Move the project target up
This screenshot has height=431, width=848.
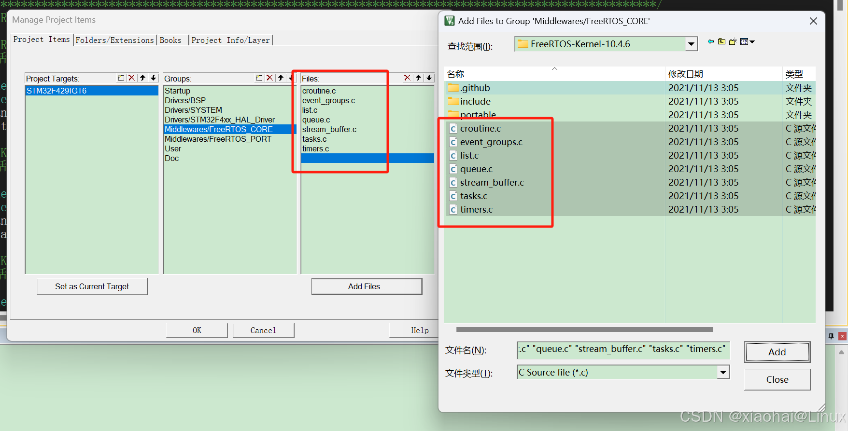coord(142,78)
